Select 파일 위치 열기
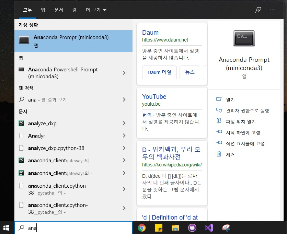287x234 pixels. tap(241, 121)
